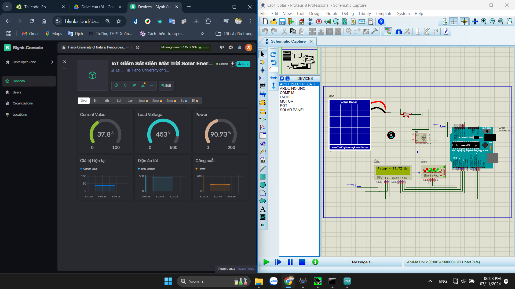Open Organizations in the Blynk sidebar
515x289 pixels.
click(29, 103)
